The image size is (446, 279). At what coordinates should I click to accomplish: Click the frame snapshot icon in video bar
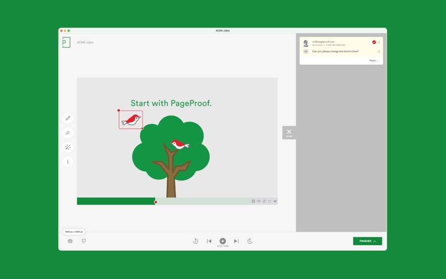tap(253, 201)
